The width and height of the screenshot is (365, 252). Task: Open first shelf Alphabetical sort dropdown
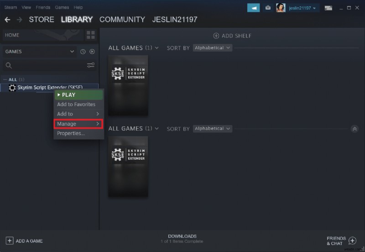point(212,48)
